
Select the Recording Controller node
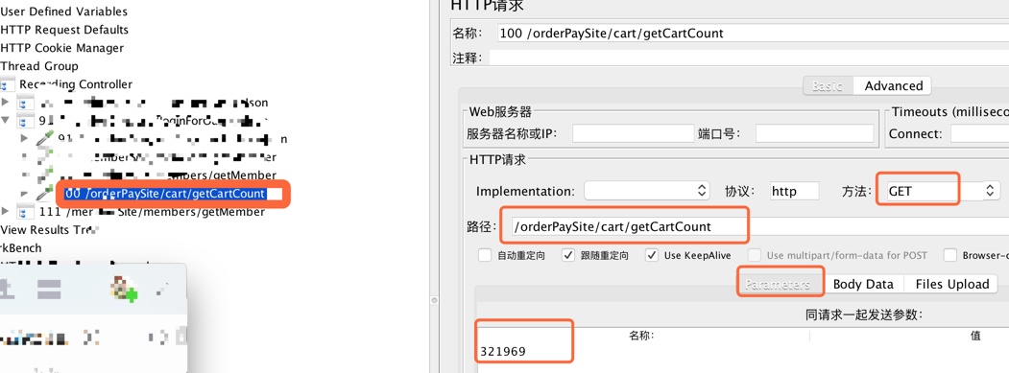click(x=76, y=84)
